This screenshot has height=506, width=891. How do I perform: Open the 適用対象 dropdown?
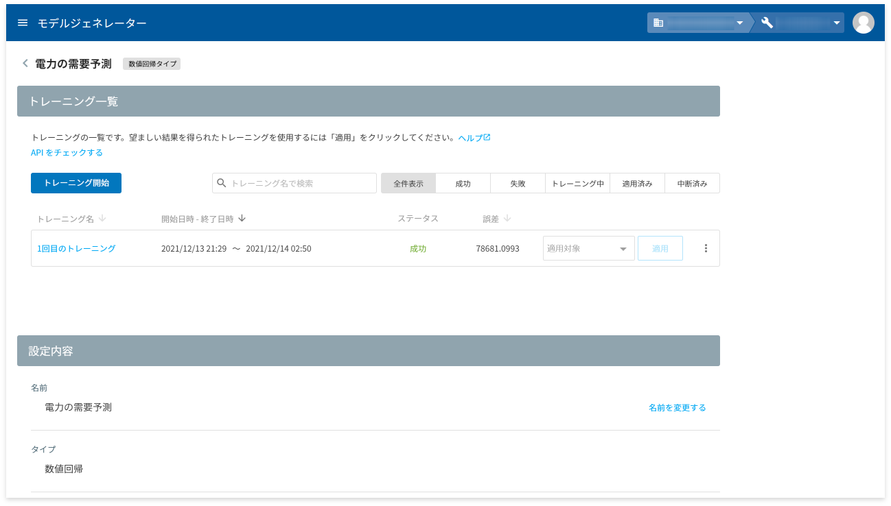[x=589, y=248]
